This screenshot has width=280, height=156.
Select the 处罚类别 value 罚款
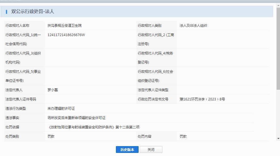tap(51, 137)
